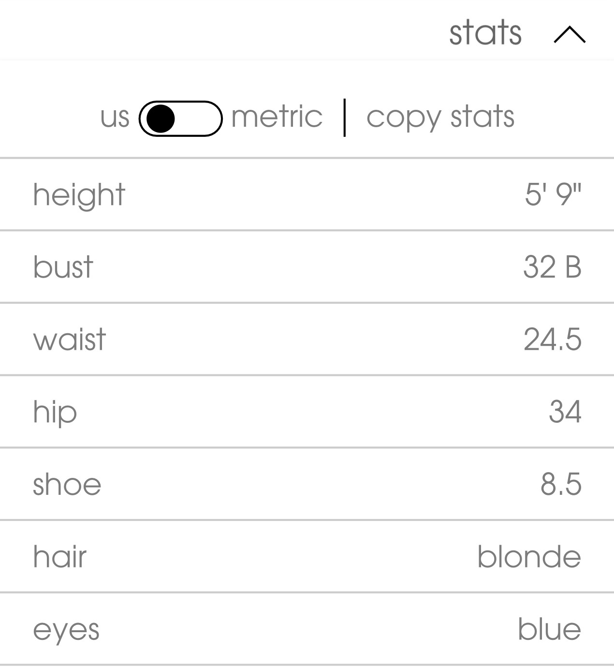Click the 'stats' header label
This screenshot has width=614, height=667.
(x=485, y=33)
